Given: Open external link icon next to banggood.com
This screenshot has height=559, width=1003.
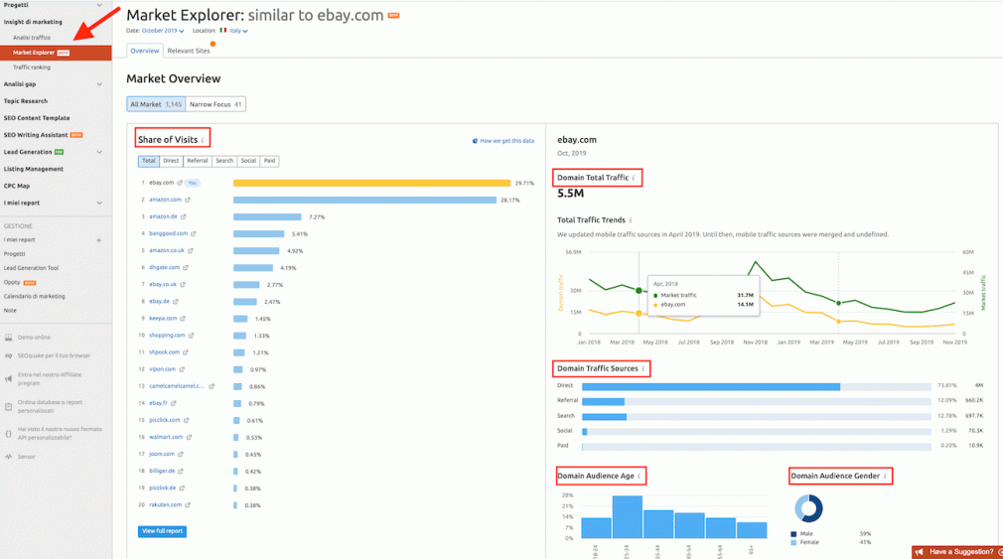Looking at the screenshot, I should click(x=194, y=234).
